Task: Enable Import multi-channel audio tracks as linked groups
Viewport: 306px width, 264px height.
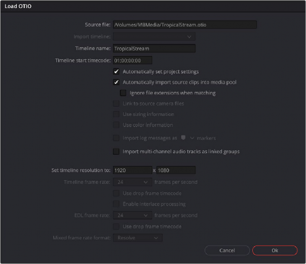Action: click(116, 152)
